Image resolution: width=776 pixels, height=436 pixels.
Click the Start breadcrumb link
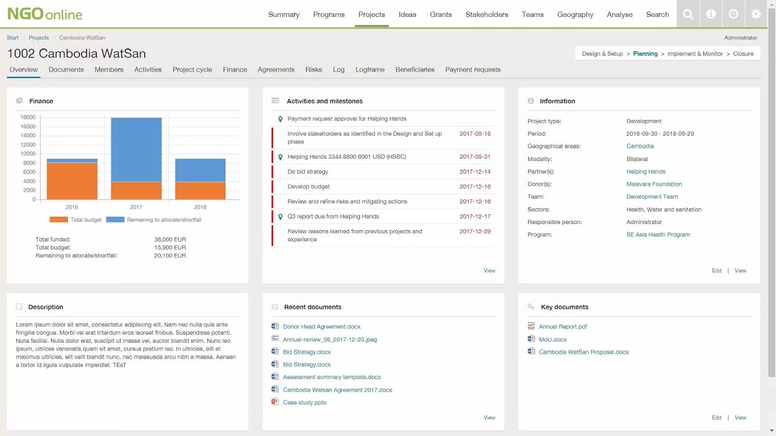point(13,38)
